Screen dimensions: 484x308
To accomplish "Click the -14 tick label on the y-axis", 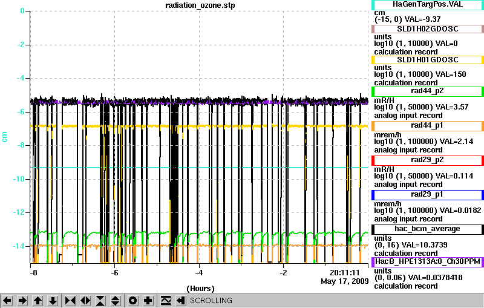I will [x=19, y=246].
